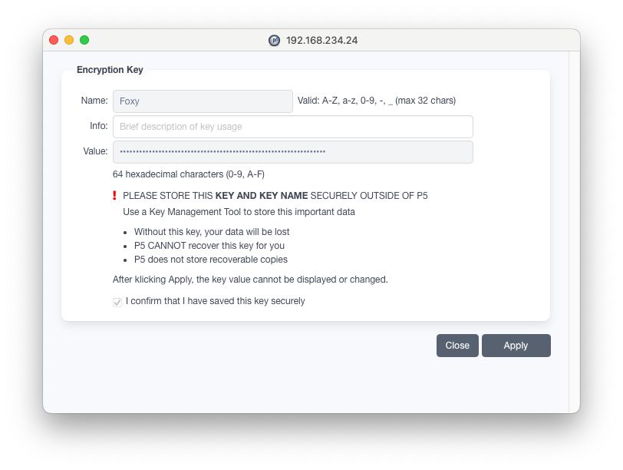This screenshot has width=623, height=470.
Task: Click the 'I confirm that I have saved' label
Action: tap(216, 301)
